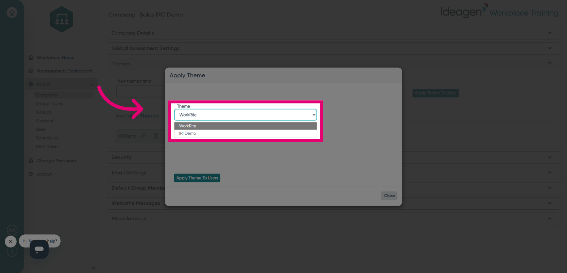
Task: Click the home icon in the left rail
Action: pyautogui.click(x=12, y=13)
